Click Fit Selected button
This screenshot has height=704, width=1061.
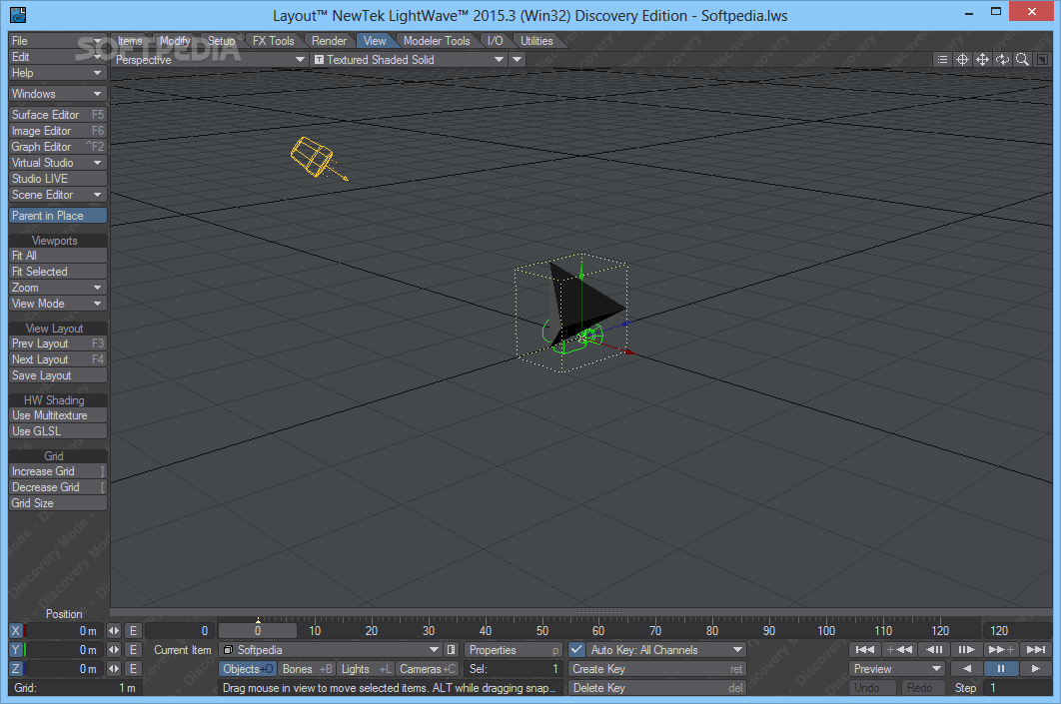click(x=58, y=272)
